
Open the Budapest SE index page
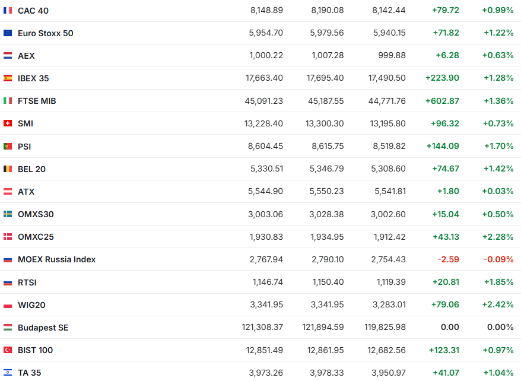click(43, 328)
